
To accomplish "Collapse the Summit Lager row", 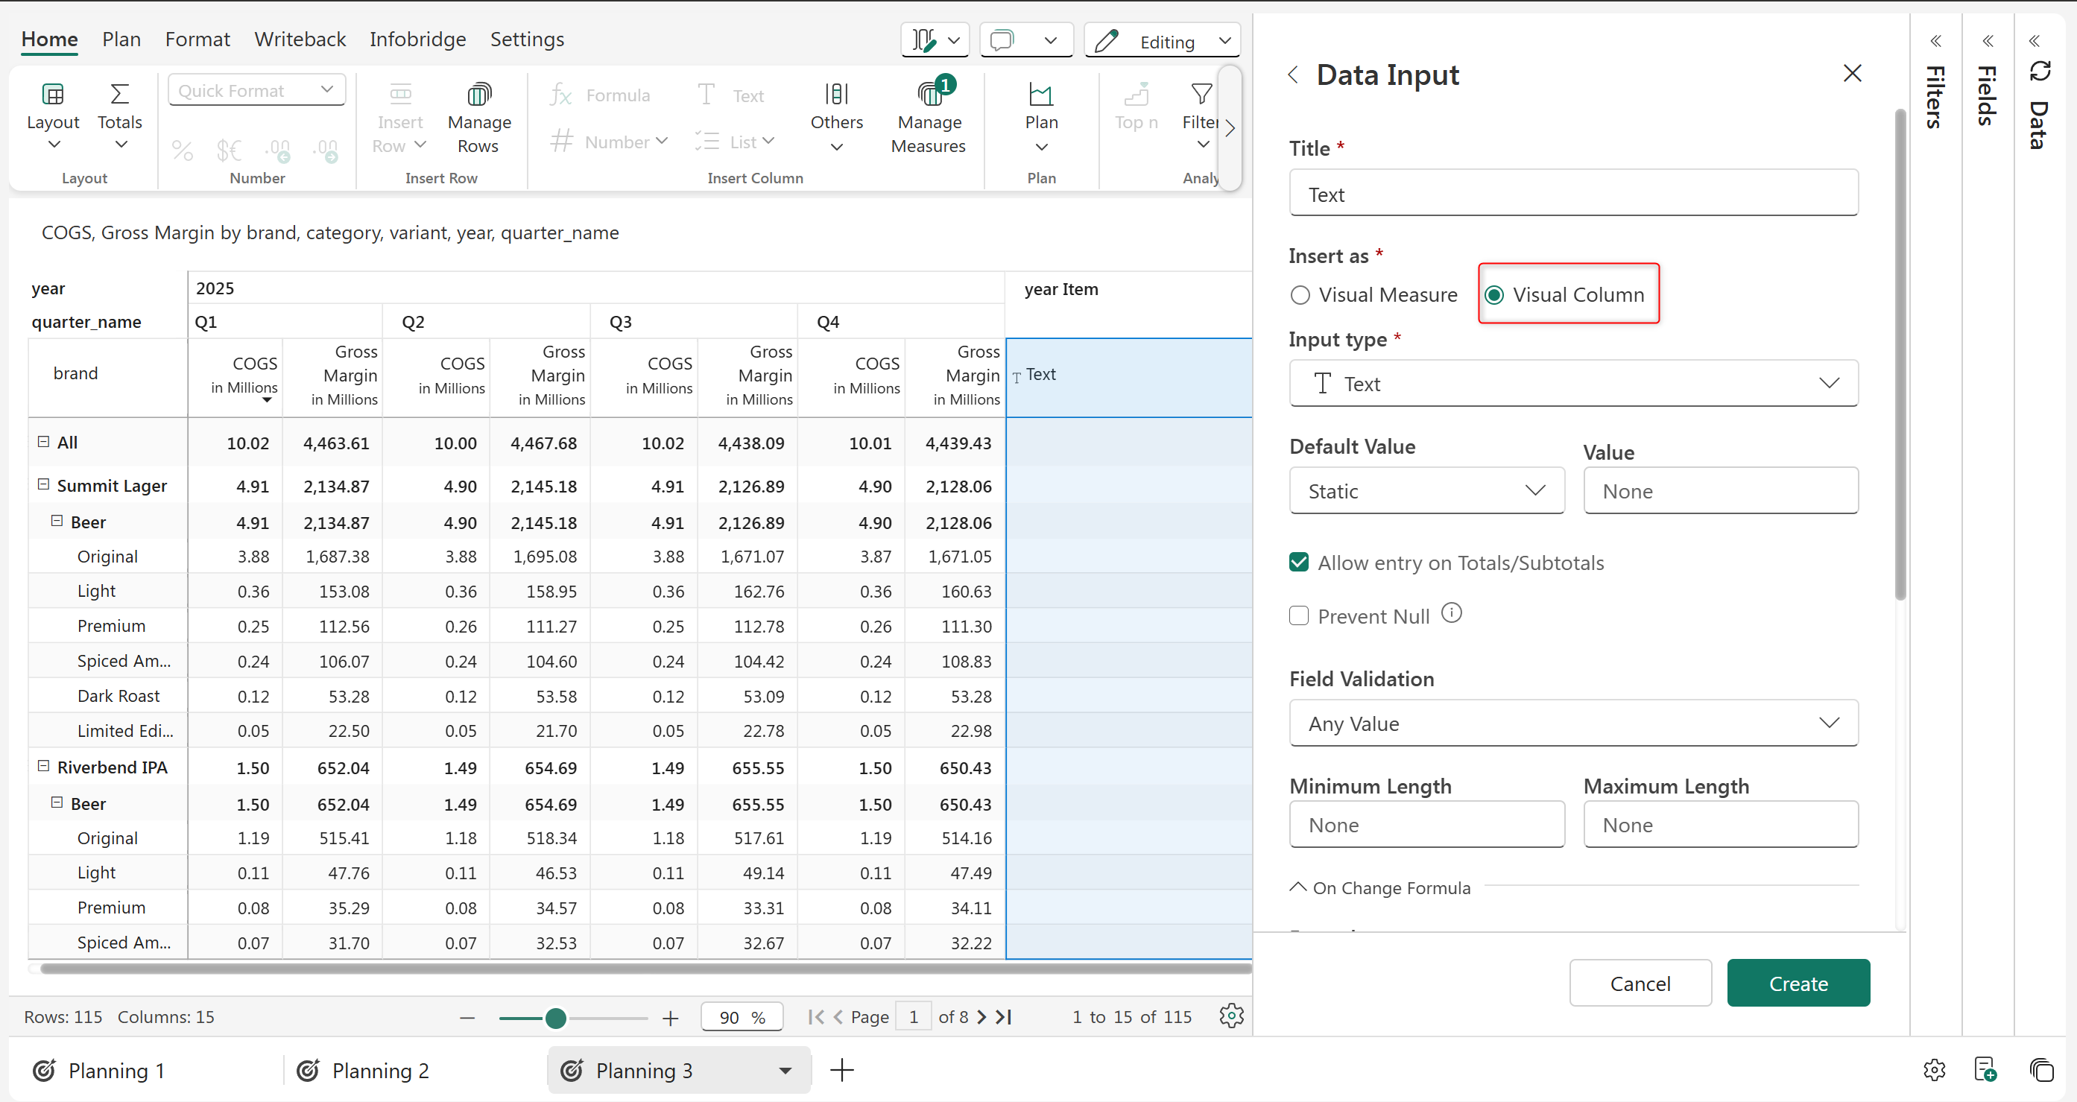I will coord(43,485).
